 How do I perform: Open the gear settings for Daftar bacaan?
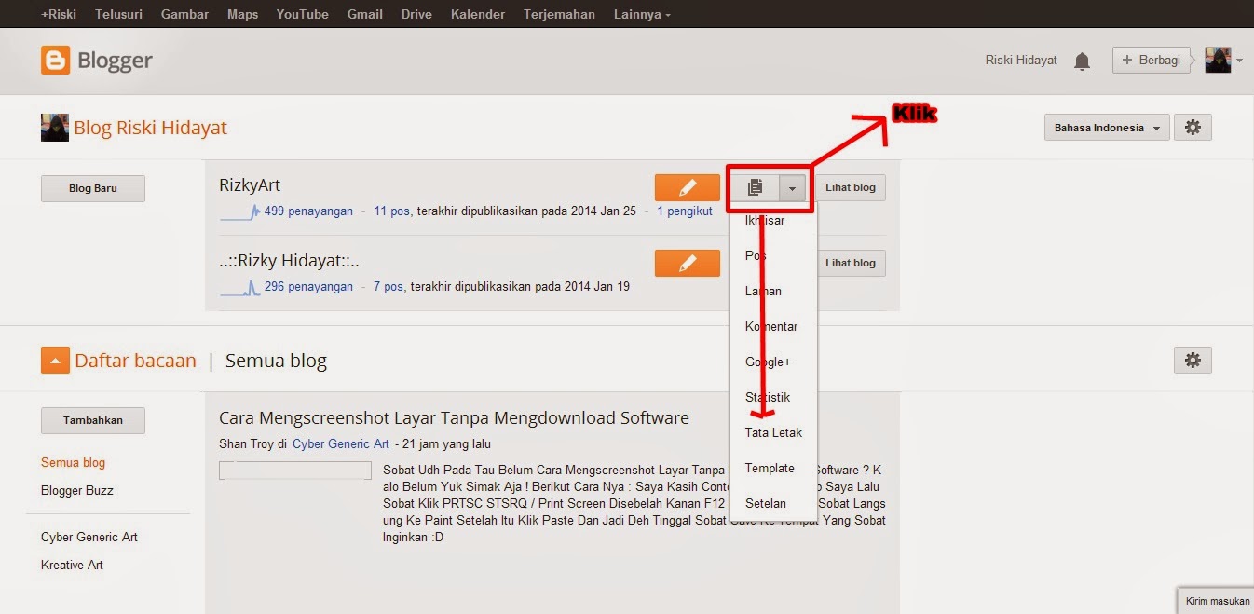point(1193,360)
